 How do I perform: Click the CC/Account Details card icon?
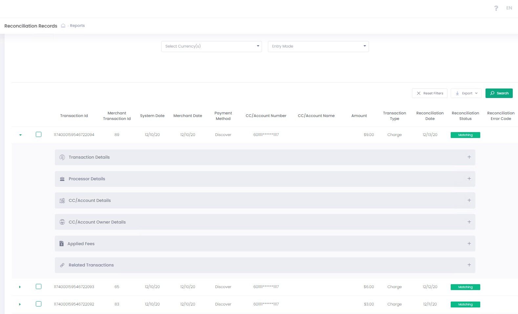click(x=62, y=201)
